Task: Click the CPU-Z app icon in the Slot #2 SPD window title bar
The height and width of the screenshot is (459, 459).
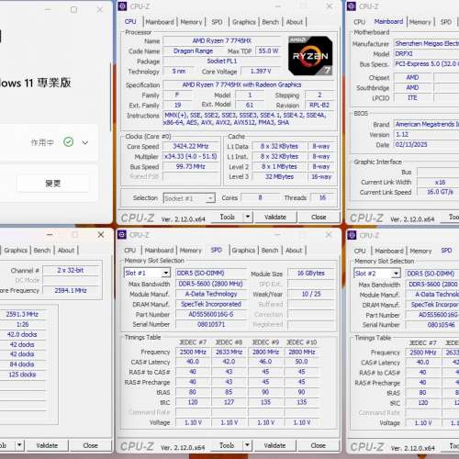Action: pyautogui.click(x=352, y=235)
